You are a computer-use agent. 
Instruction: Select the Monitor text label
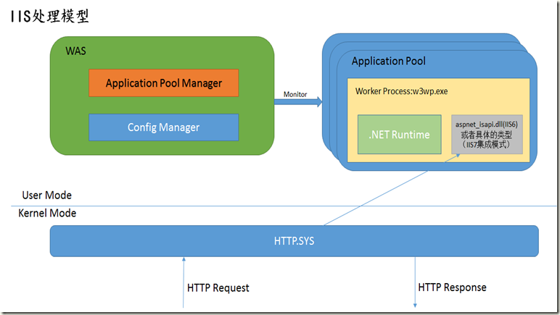pos(295,93)
